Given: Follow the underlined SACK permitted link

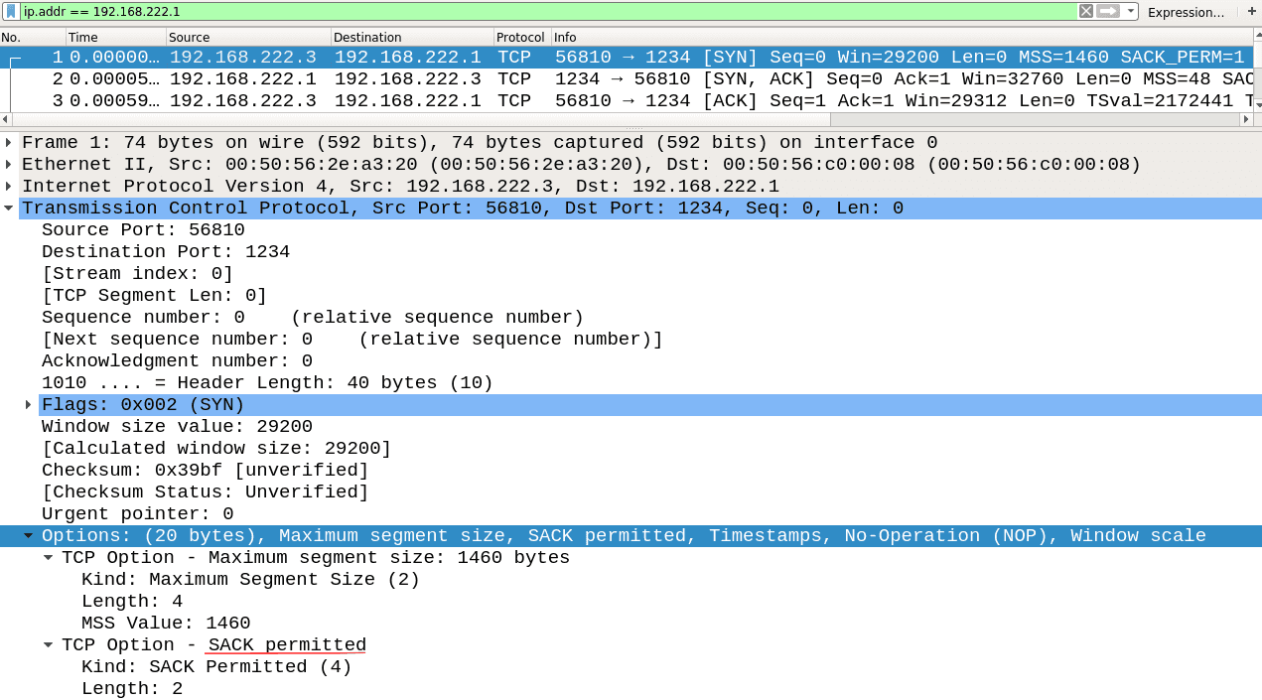Looking at the screenshot, I should (x=285, y=644).
